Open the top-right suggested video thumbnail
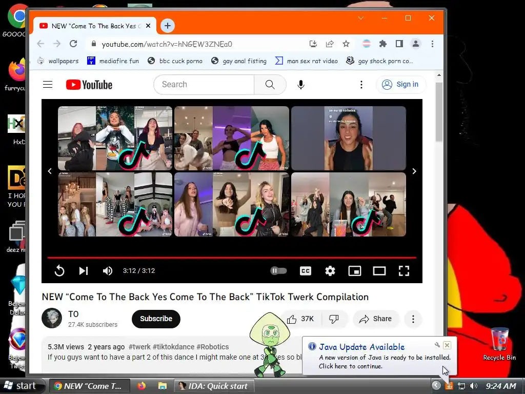 pos(348,138)
